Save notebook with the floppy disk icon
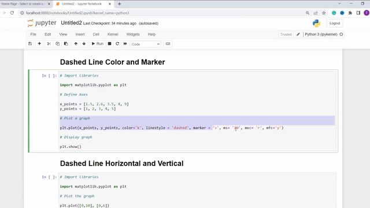This screenshot has width=370, height=208. coord(30,44)
